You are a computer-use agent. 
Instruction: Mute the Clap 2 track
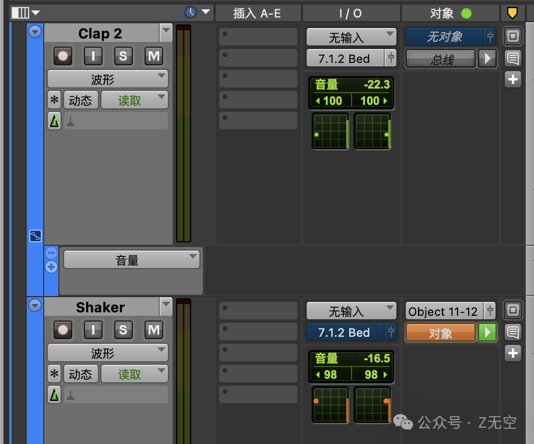pyautogui.click(x=153, y=56)
